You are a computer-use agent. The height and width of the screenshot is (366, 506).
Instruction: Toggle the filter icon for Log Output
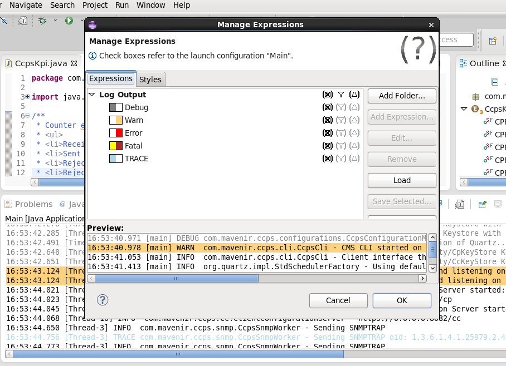[341, 95]
